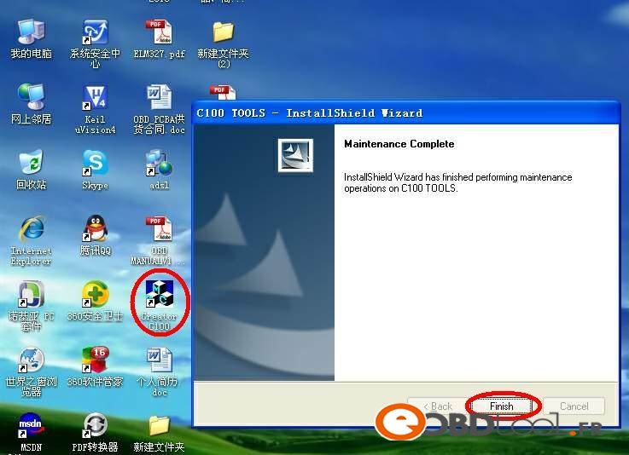
Task: Select the 360软件管家 desktop icon
Action: [95, 360]
